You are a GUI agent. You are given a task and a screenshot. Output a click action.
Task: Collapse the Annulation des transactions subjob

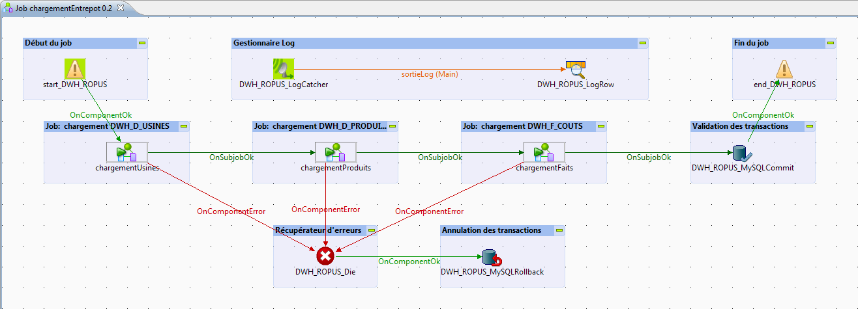tap(559, 230)
